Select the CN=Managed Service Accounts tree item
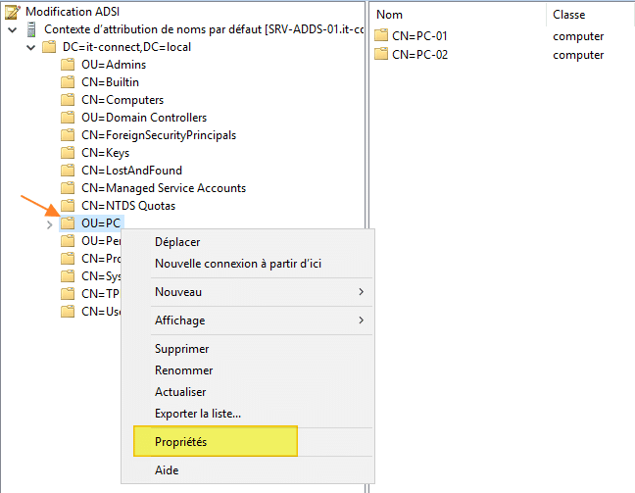The height and width of the screenshot is (493, 635). pos(164,188)
